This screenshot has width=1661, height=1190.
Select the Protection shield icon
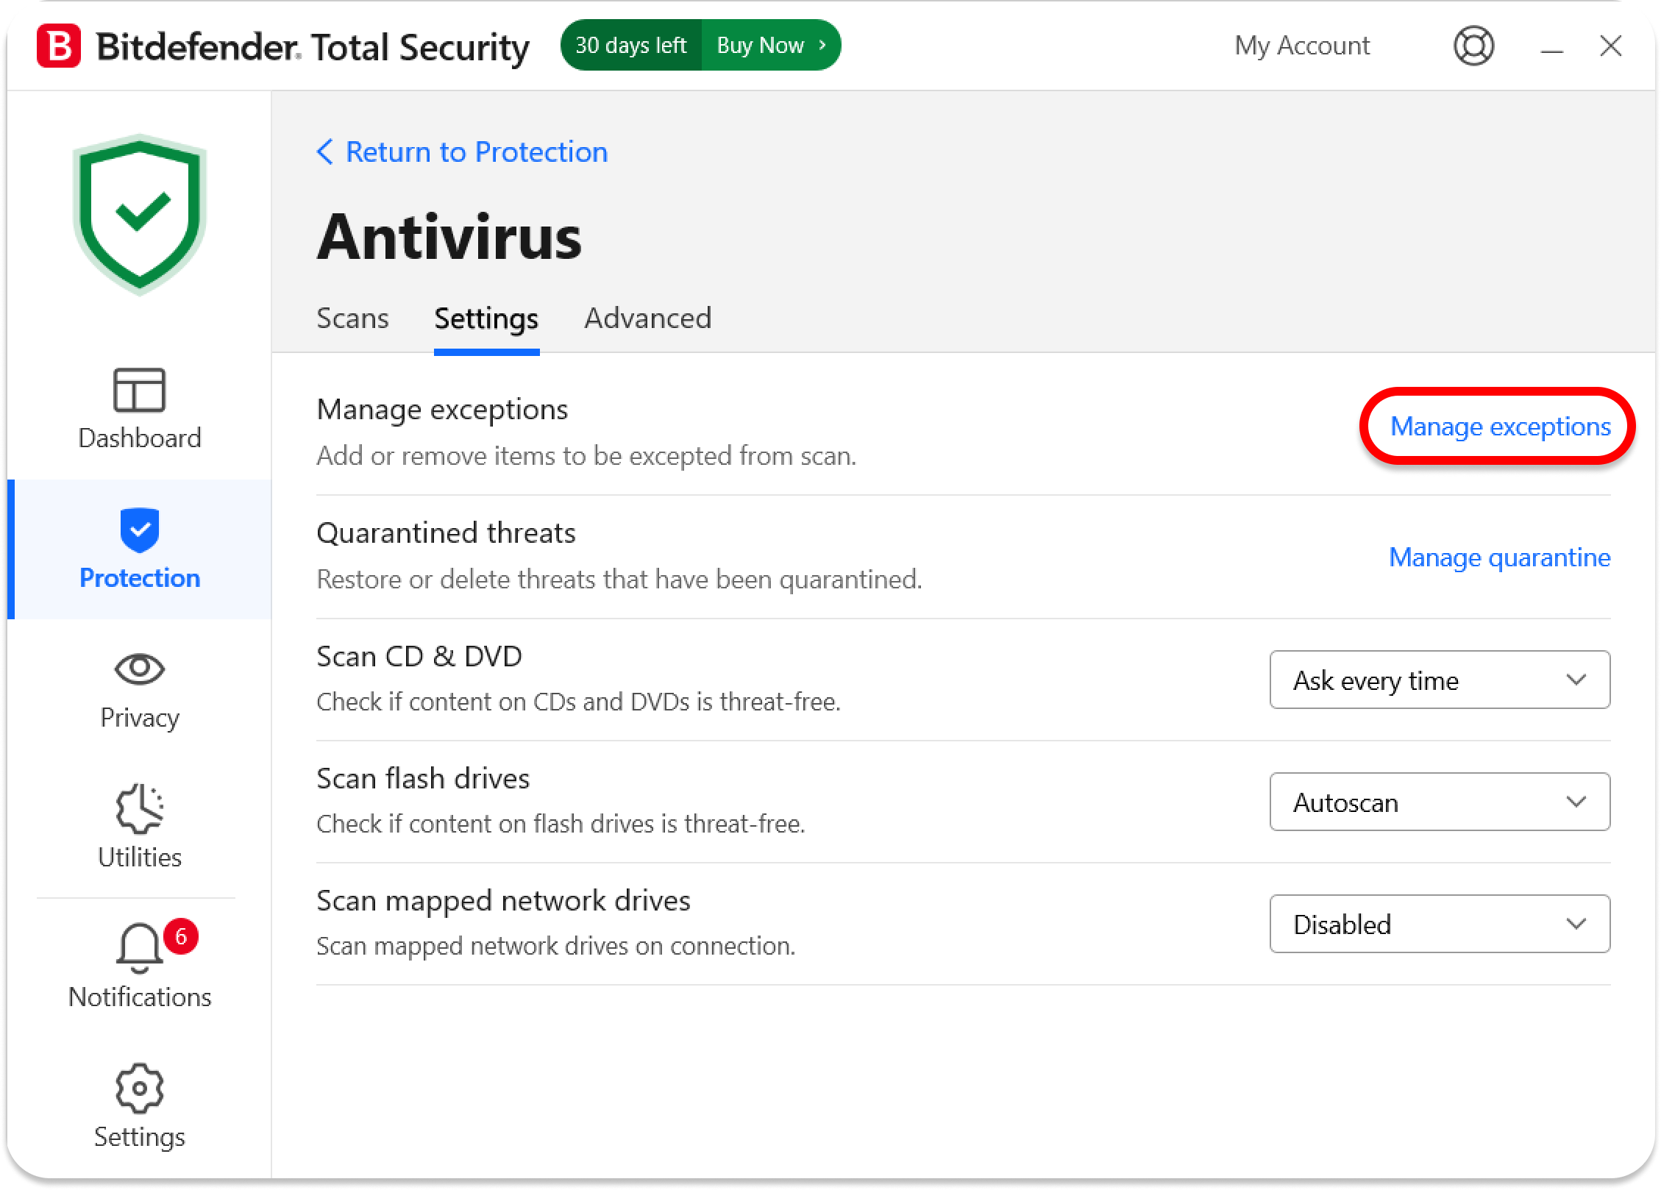click(x=139, y=530)
